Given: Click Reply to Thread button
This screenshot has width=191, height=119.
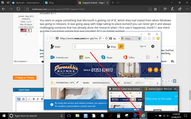Looking at the screenshot, I should [x=25, y=78].
